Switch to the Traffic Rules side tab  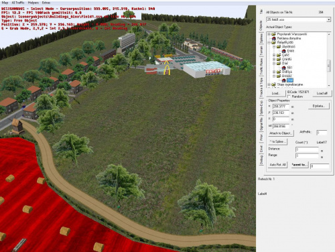point(261,66)
